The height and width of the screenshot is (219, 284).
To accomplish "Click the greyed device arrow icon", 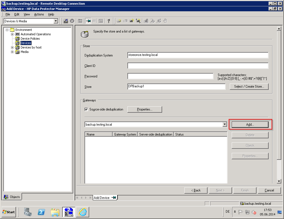I will [125, 21].
